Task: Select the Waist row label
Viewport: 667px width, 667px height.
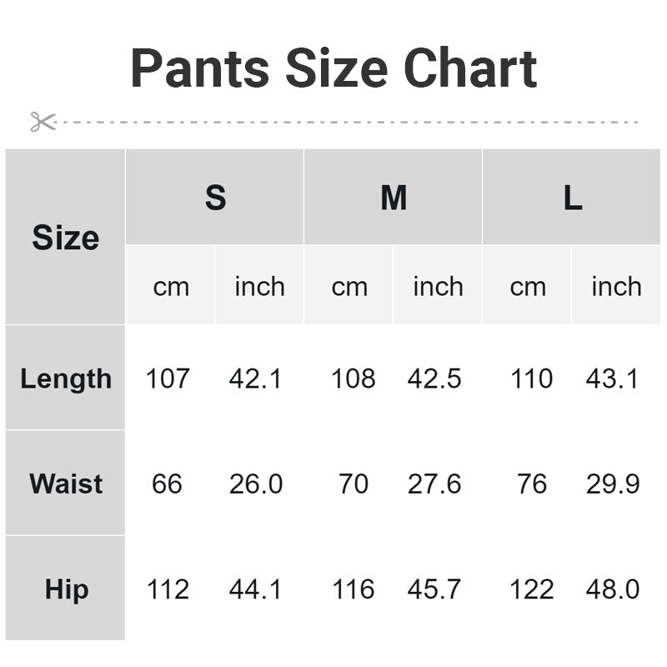Action: coord(66,484)
